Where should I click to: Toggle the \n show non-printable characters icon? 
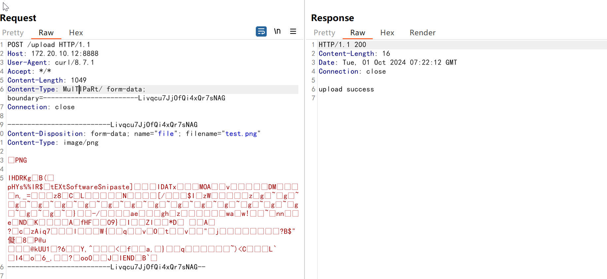[277, 31]
